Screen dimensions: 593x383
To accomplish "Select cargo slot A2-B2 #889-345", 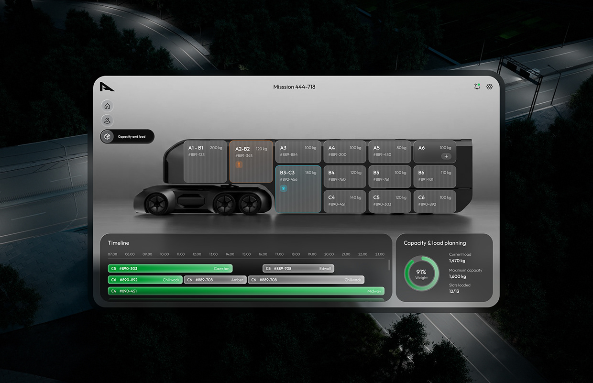I will pos(251,162).
